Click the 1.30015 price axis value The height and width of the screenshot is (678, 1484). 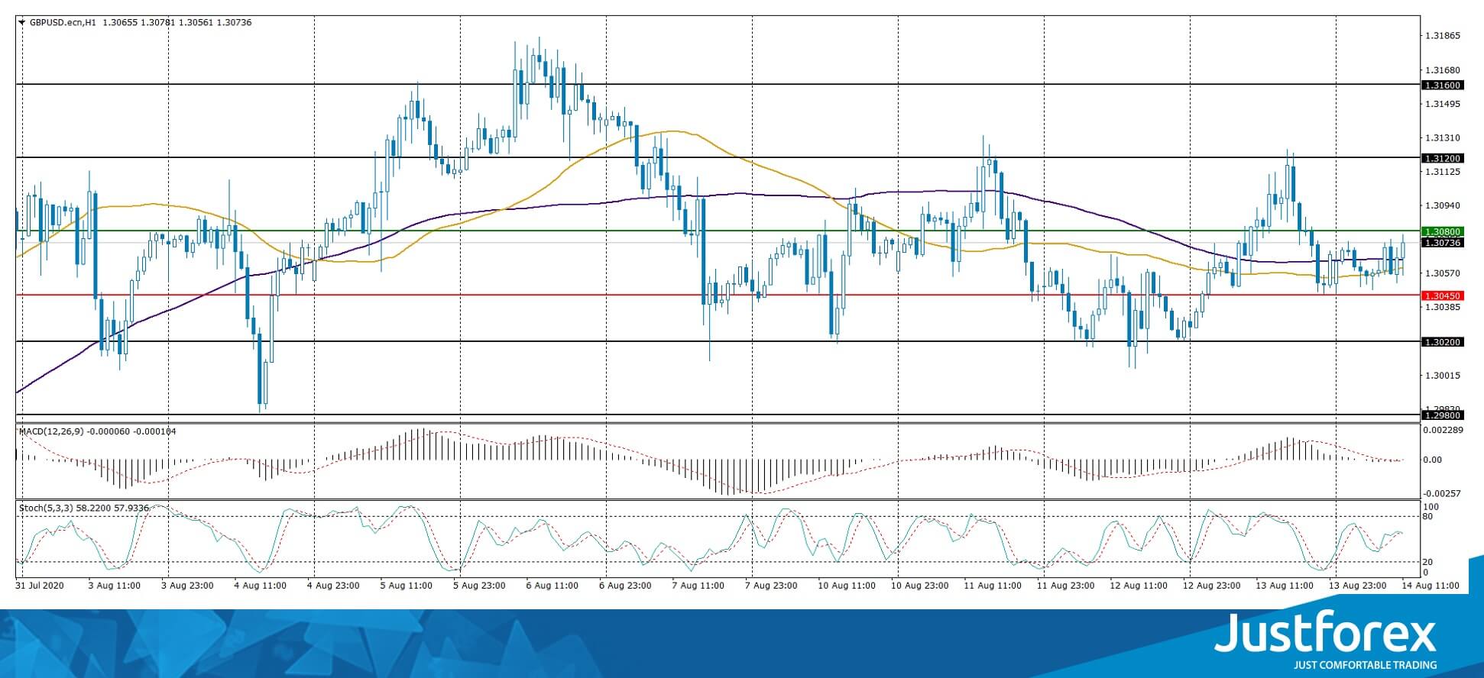(1443, 375)
